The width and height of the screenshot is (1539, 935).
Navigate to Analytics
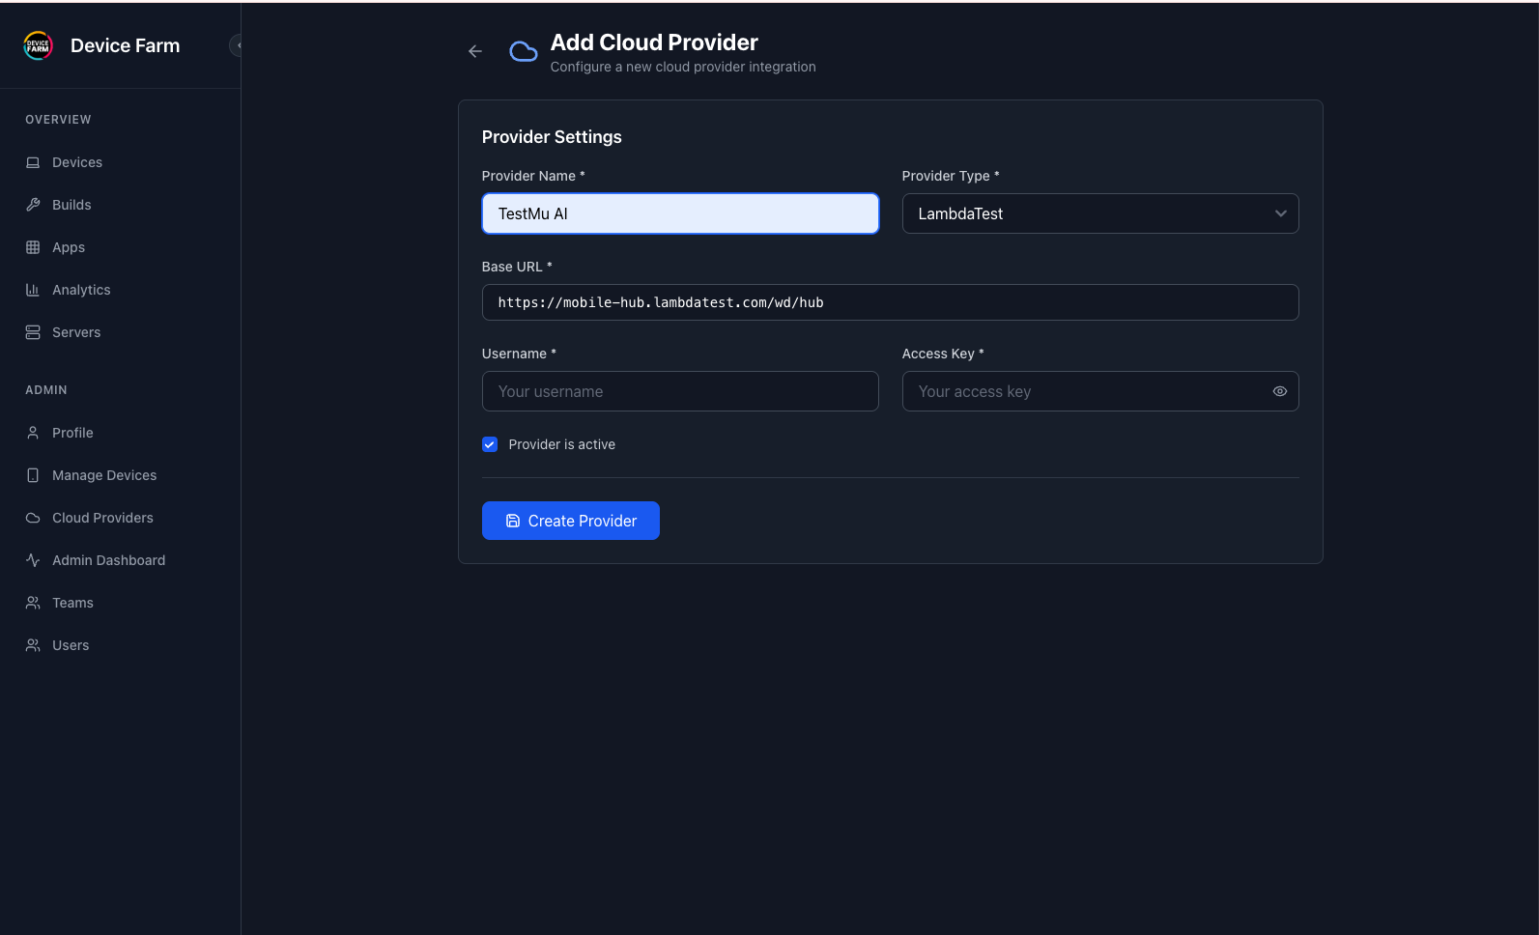pos(81,290)
